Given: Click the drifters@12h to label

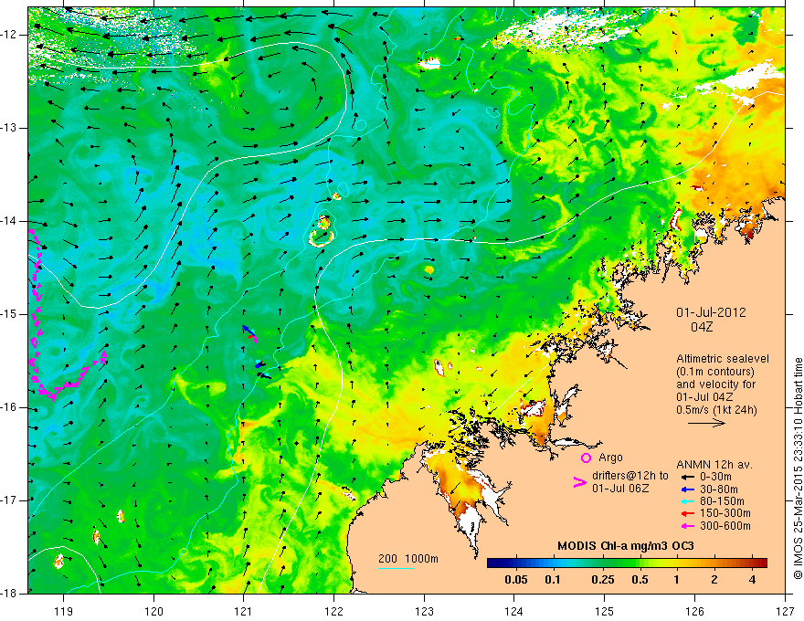Looking at the screenshot, I should pos(630,476).
